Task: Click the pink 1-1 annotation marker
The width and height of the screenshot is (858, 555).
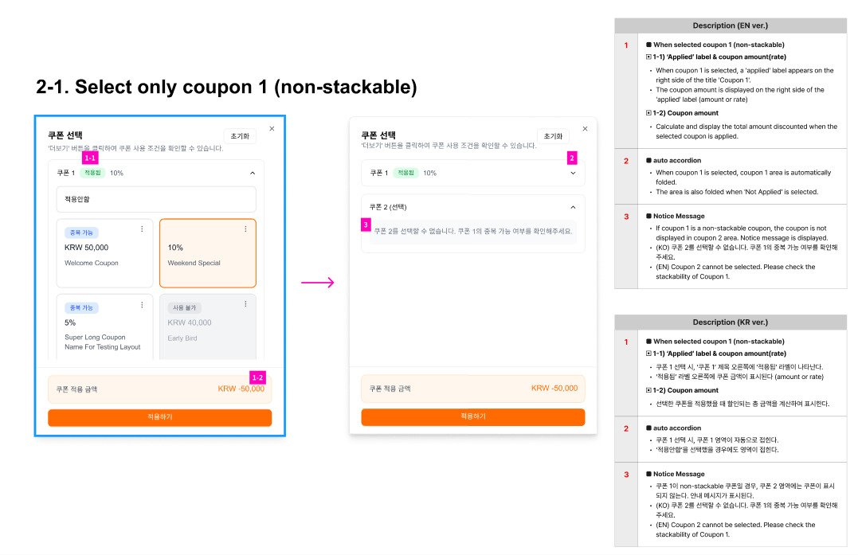Action: coord(90,158)
